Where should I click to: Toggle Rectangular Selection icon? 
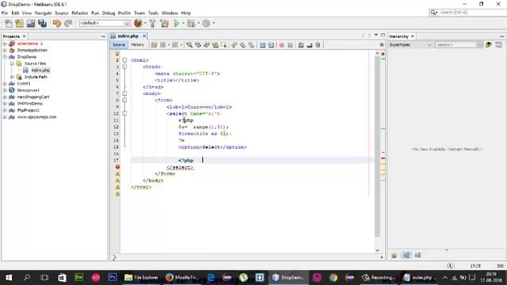pos(223,45)
